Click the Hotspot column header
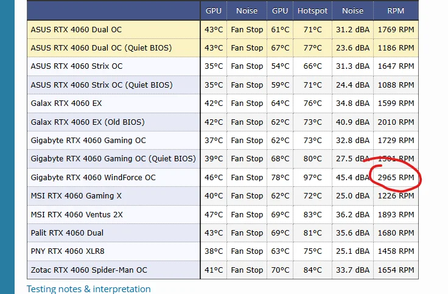 click(x=312, y=11)
